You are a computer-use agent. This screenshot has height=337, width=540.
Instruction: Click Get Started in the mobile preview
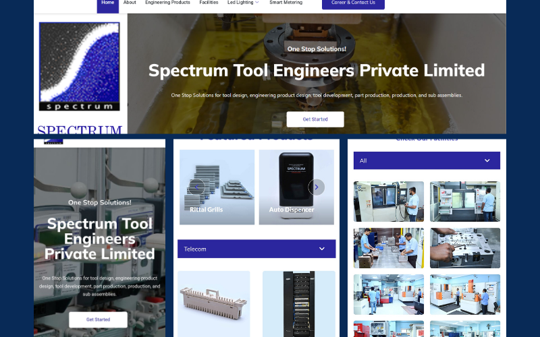(x=98, y=319)
